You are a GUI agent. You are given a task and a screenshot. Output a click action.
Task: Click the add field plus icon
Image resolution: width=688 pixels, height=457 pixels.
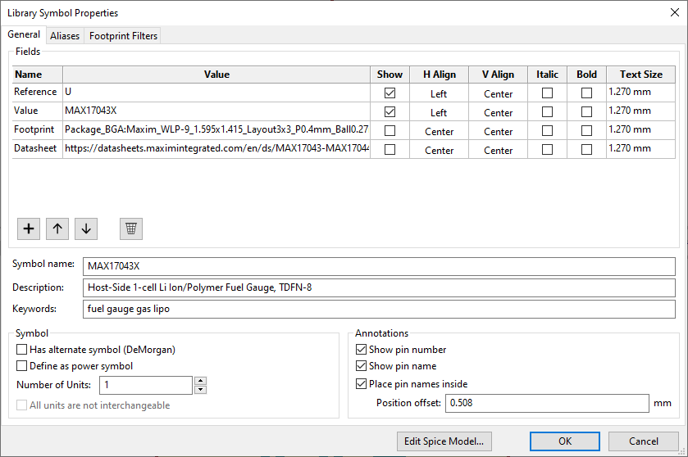tap(29, 229)
